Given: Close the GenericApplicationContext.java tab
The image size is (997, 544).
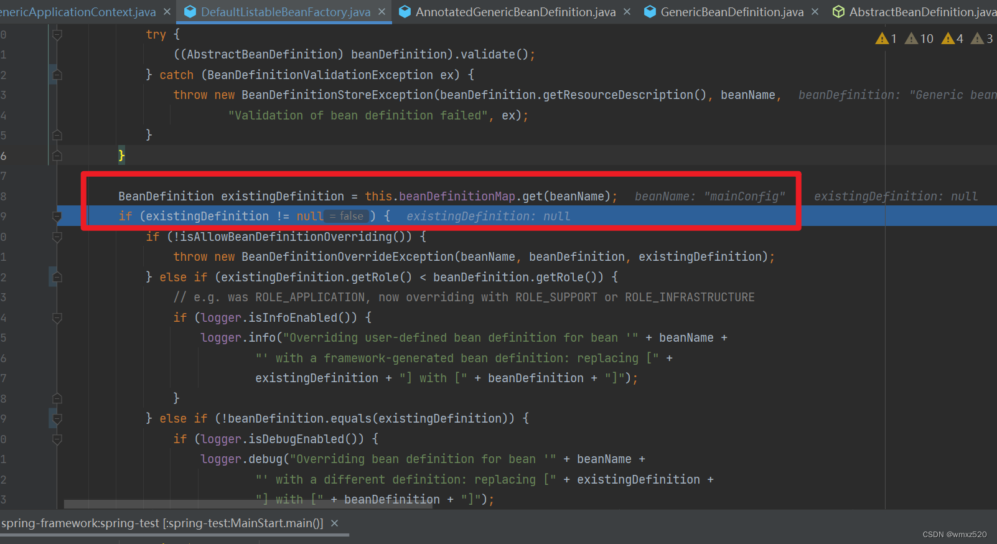Looking at the screenshot, I should [x=167, y=12].
